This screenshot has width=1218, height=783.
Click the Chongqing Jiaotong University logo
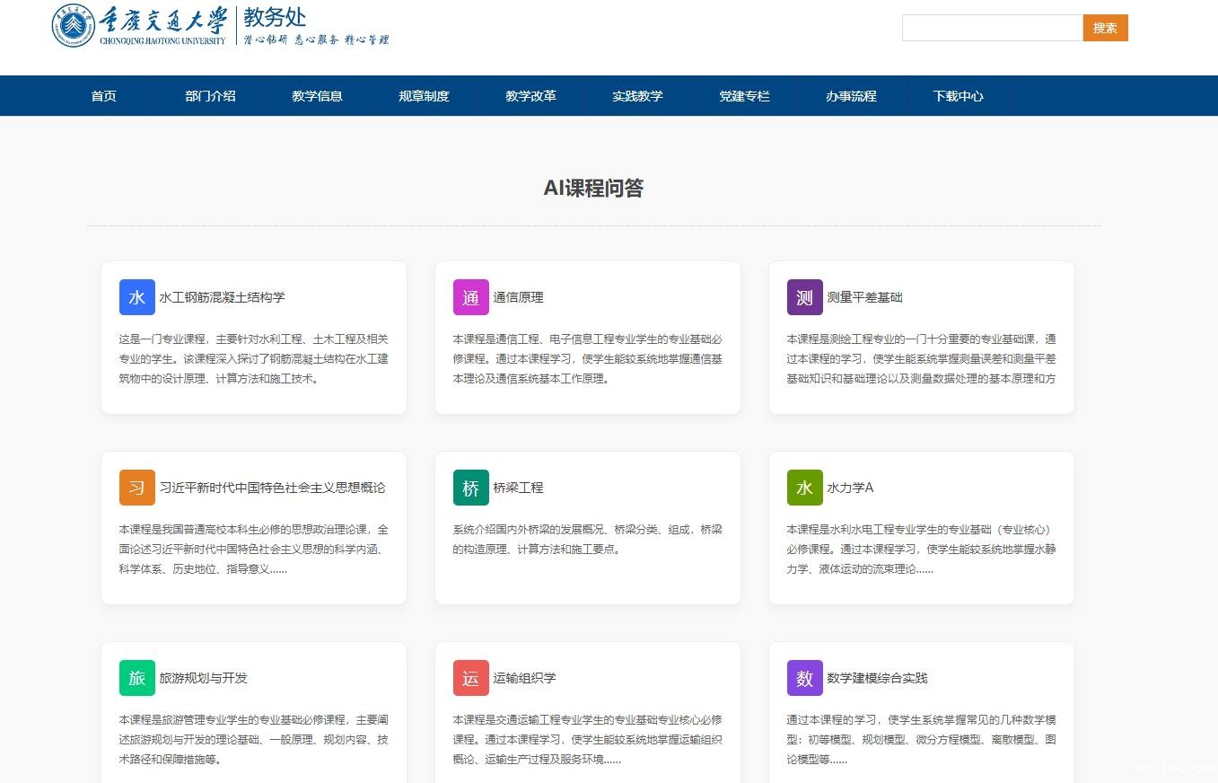(139, 26)
